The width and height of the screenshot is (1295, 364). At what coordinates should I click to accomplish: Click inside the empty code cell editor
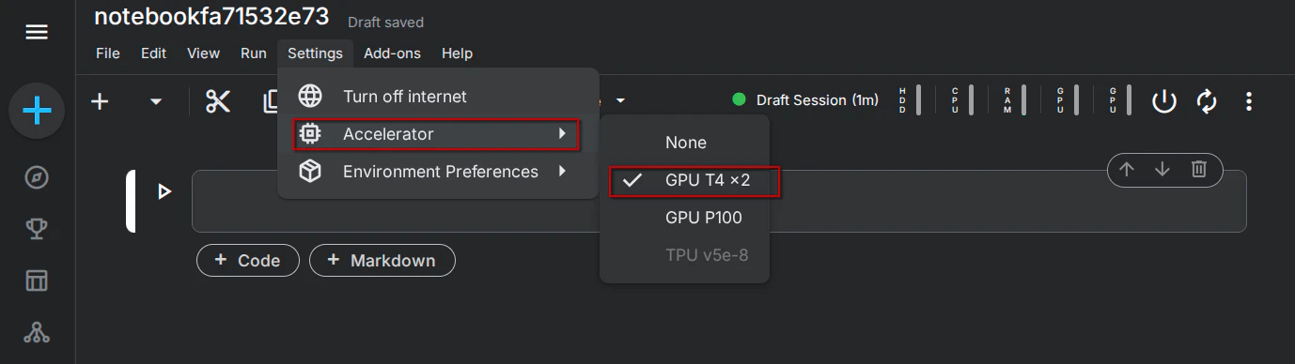pyautogui.click(x=719, y=201)
